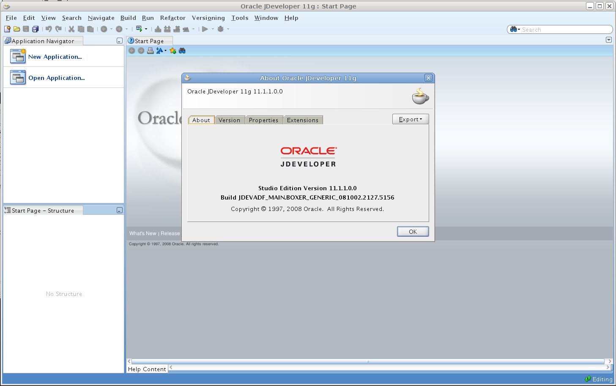This screenshot has height=386, width=616.
Task: Click the Print icon on Start Page
Action: (x=150, y=51)
